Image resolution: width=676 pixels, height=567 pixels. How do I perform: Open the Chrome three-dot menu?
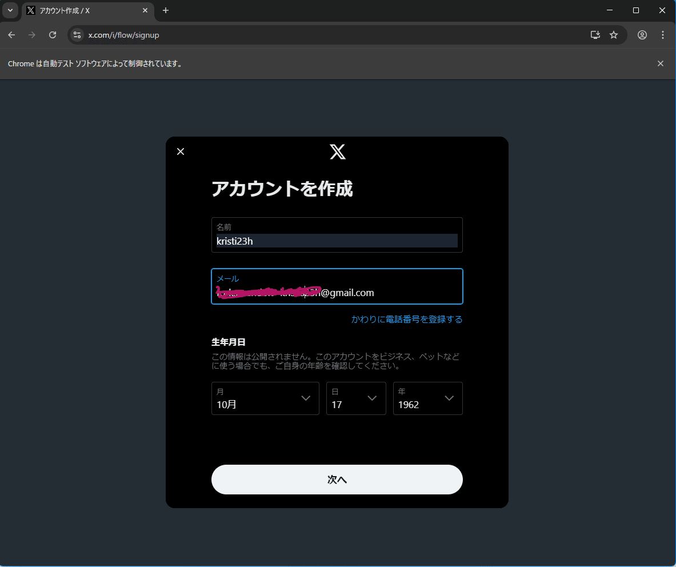click(663, 35)
